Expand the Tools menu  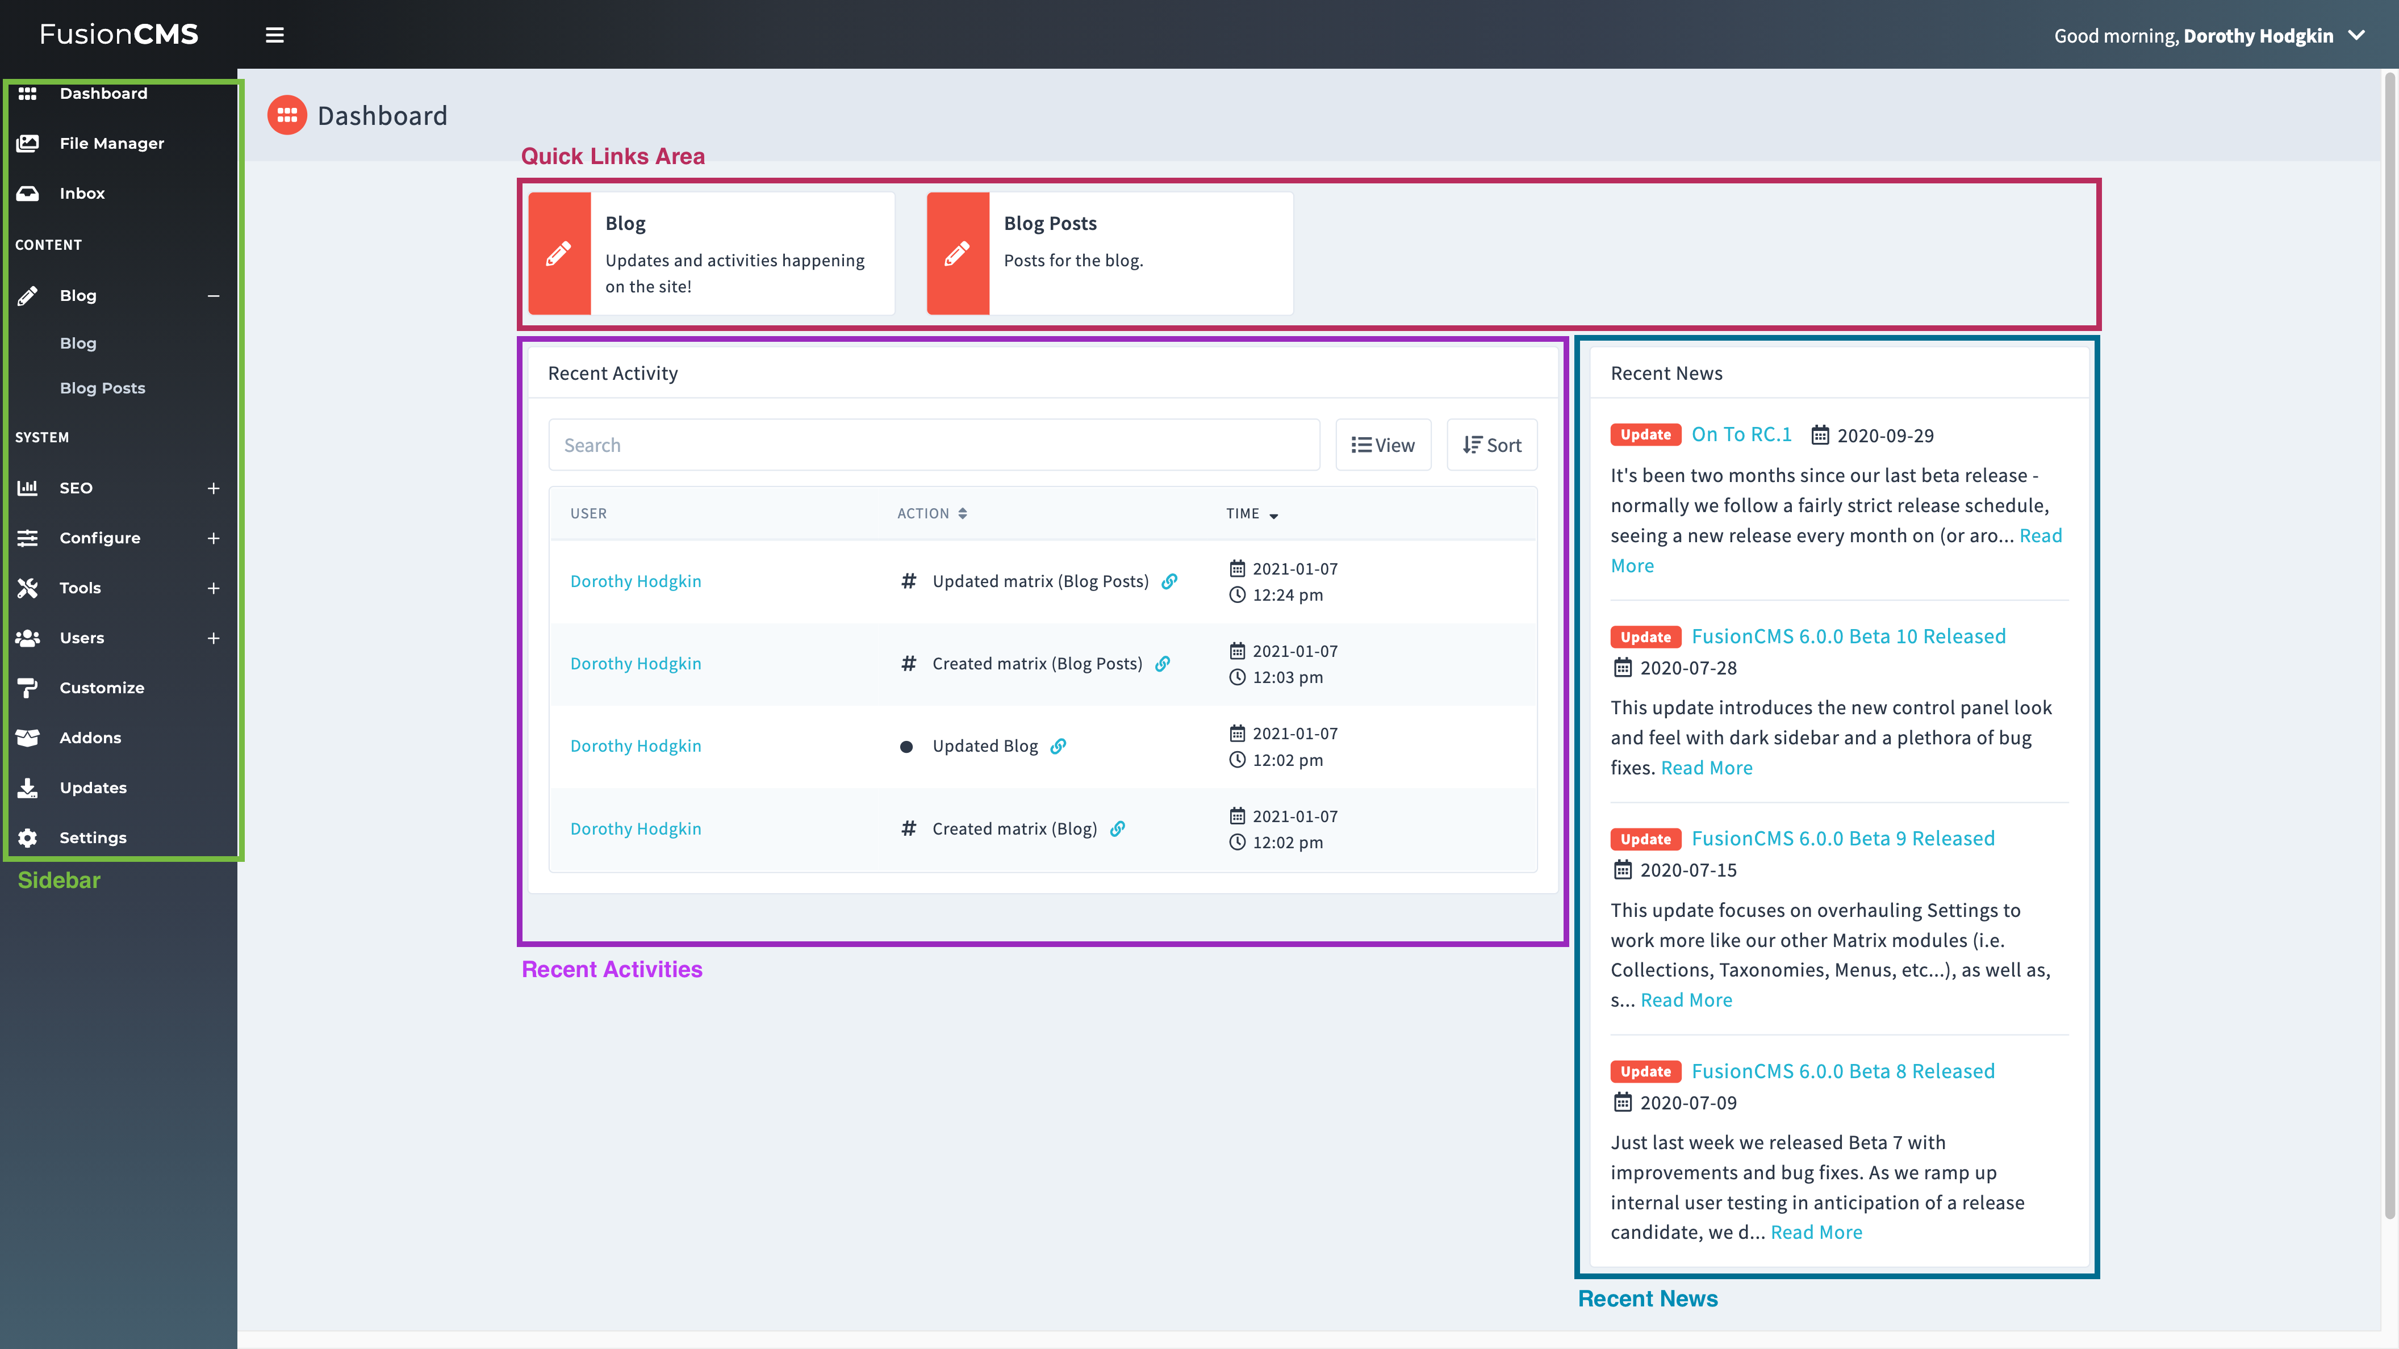214,588
